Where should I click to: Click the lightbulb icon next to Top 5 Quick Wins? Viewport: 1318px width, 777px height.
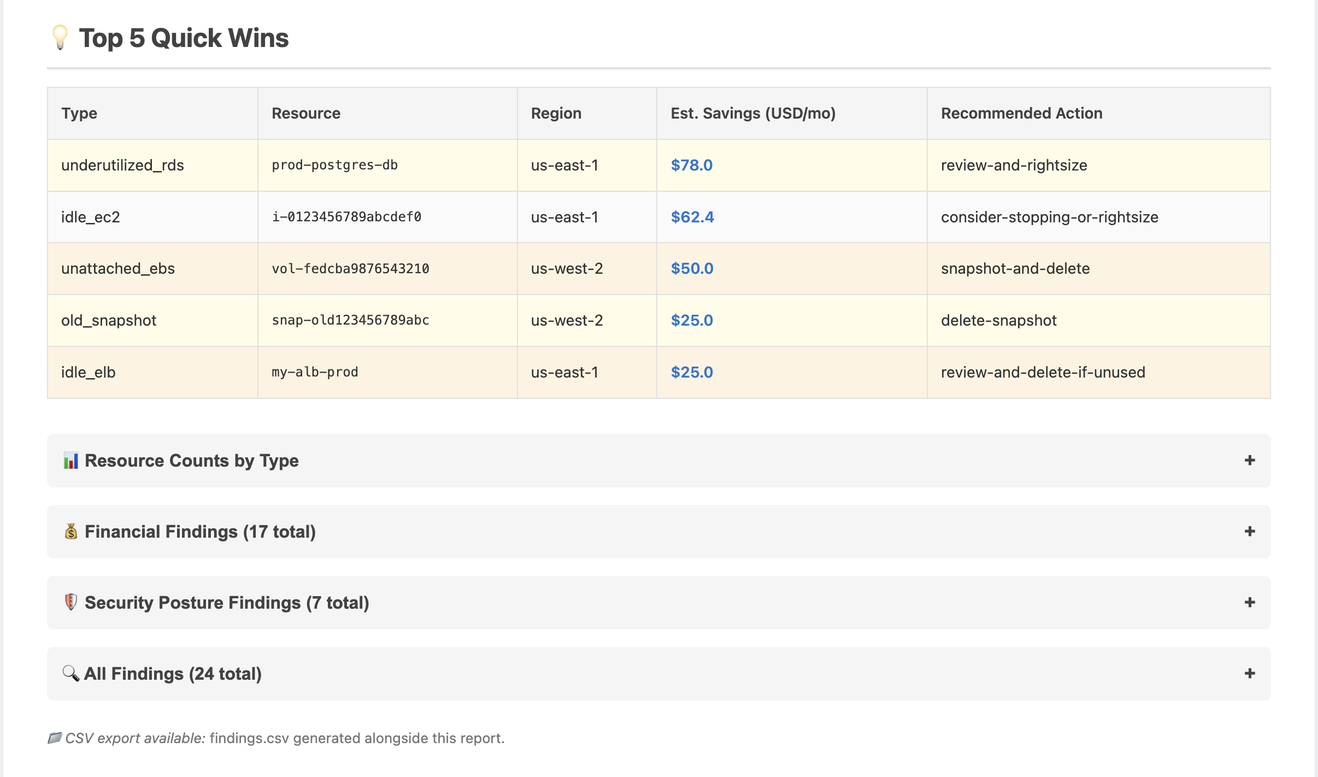[x=60, y=38]
